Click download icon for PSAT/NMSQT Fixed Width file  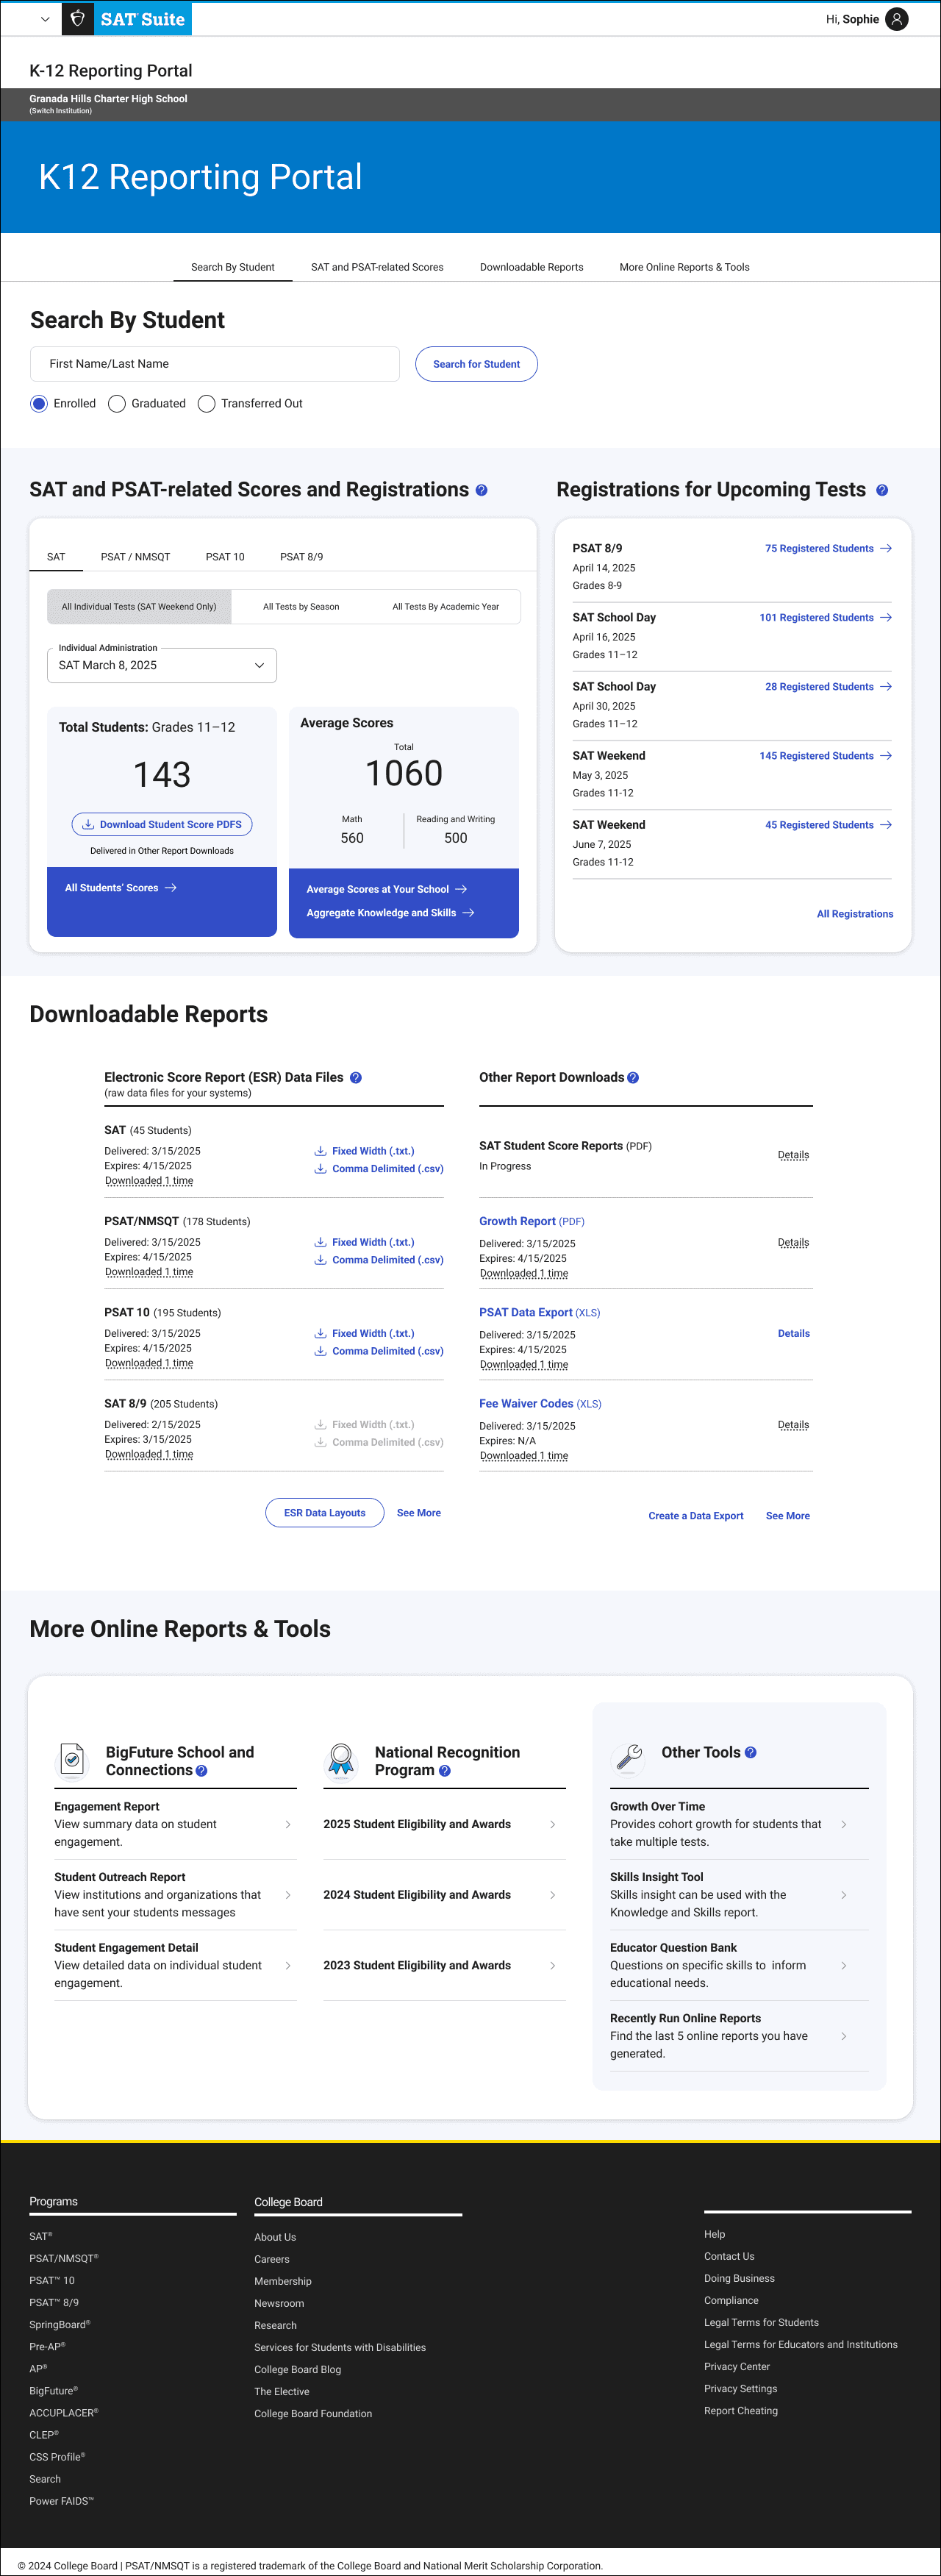click(320, 1242)
